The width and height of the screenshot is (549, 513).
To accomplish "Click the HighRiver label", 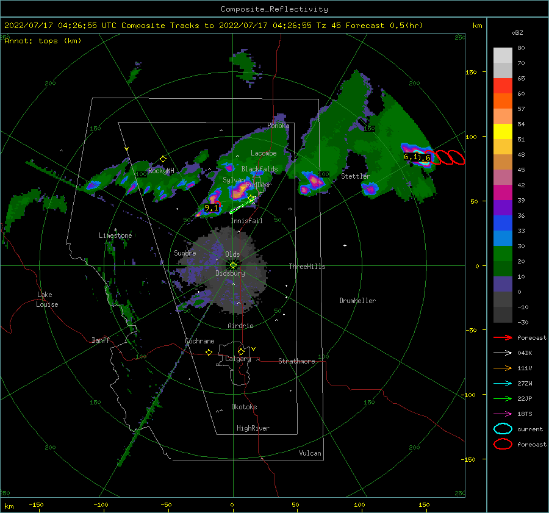I will [253, 428].
